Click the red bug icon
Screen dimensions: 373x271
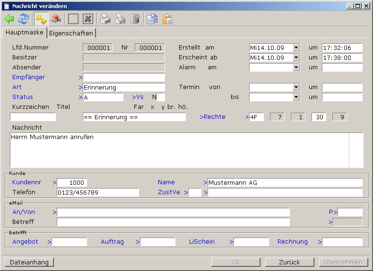(56, 19)
